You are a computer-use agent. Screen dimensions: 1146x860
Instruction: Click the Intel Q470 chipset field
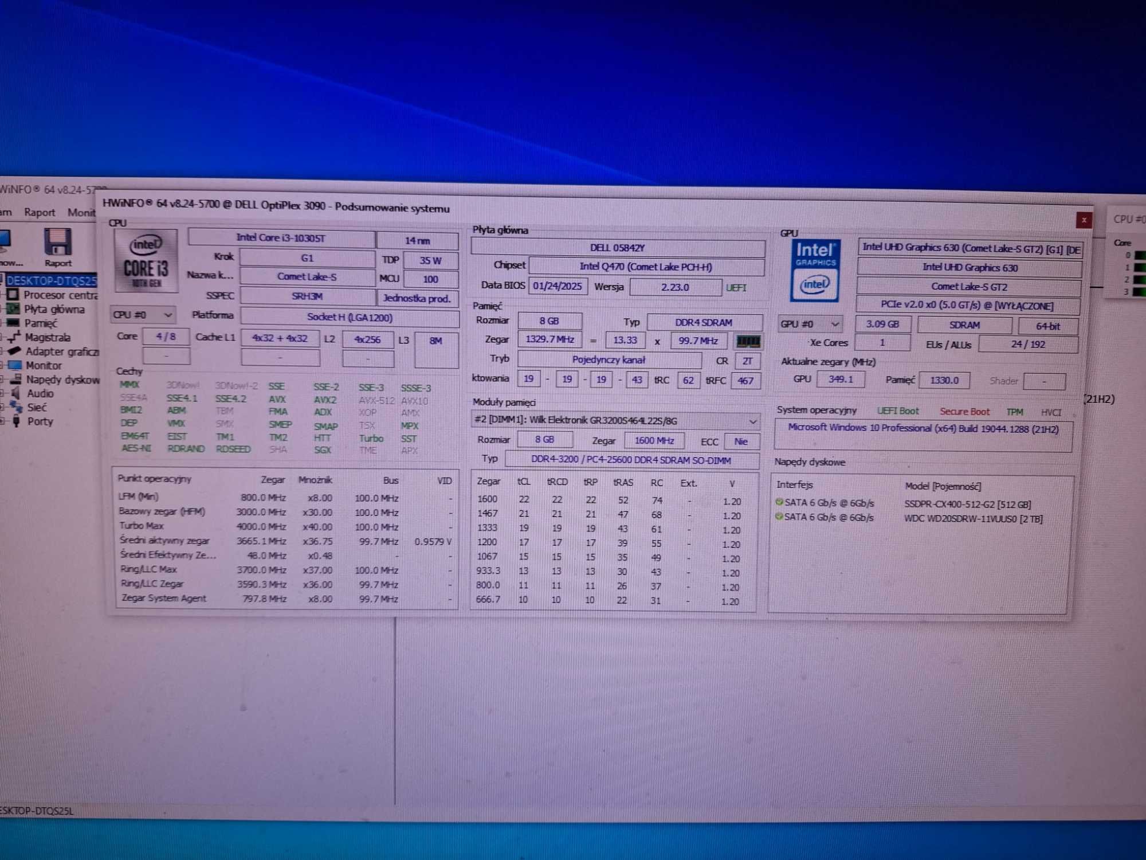[646, 267]
